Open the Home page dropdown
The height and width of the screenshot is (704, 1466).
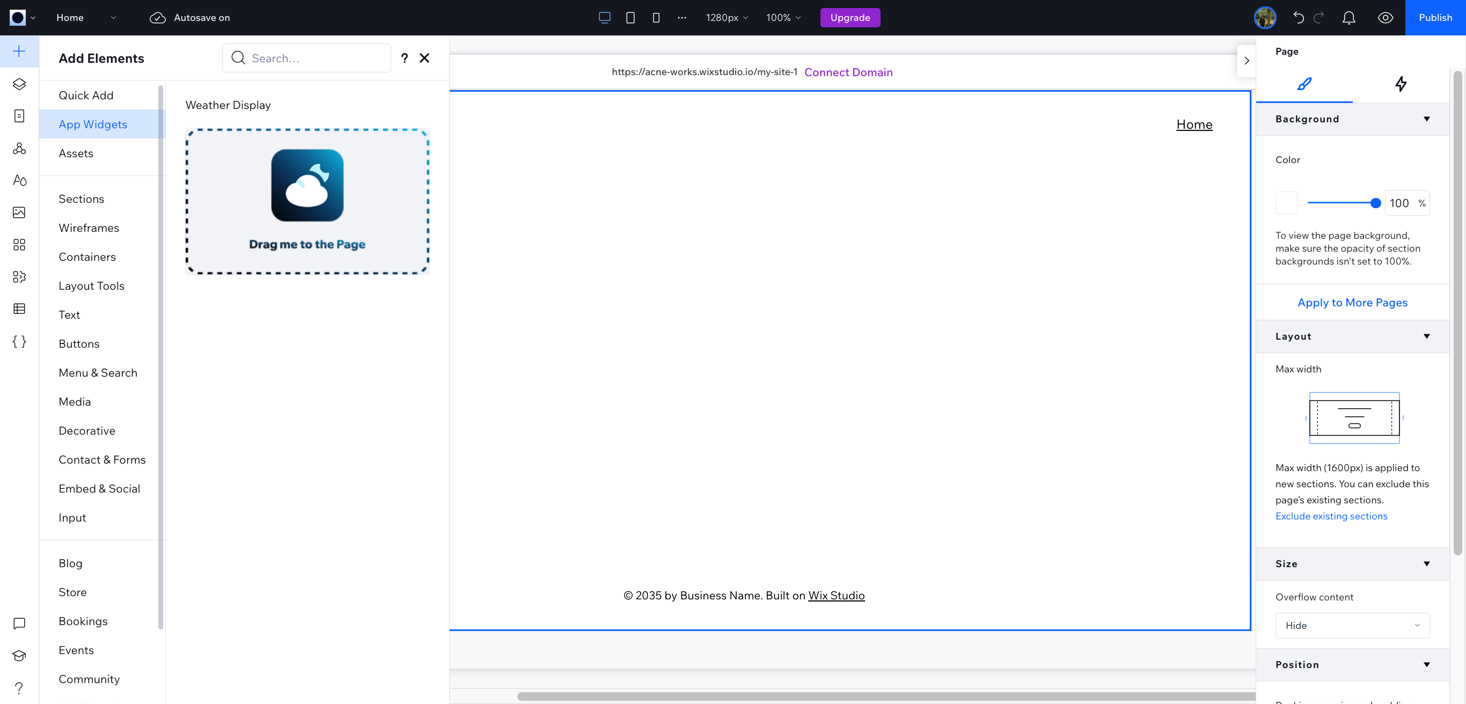[x=86, y=18]
